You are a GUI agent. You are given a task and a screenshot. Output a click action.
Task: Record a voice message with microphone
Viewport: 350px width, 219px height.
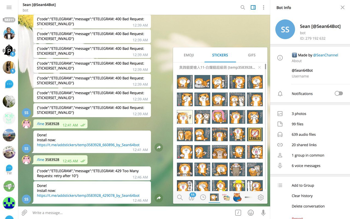[263, 213]
